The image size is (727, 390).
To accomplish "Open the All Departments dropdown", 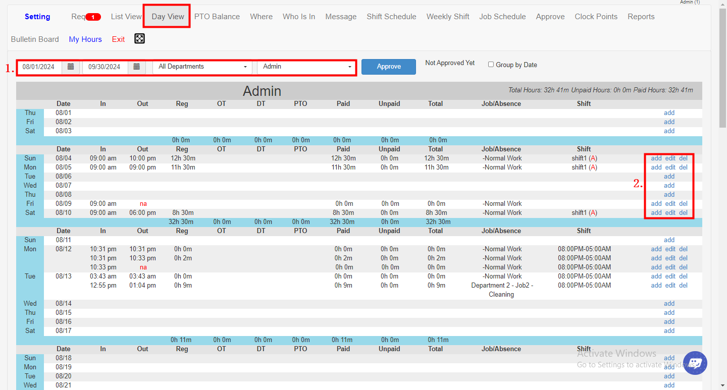I will point(202,66).
